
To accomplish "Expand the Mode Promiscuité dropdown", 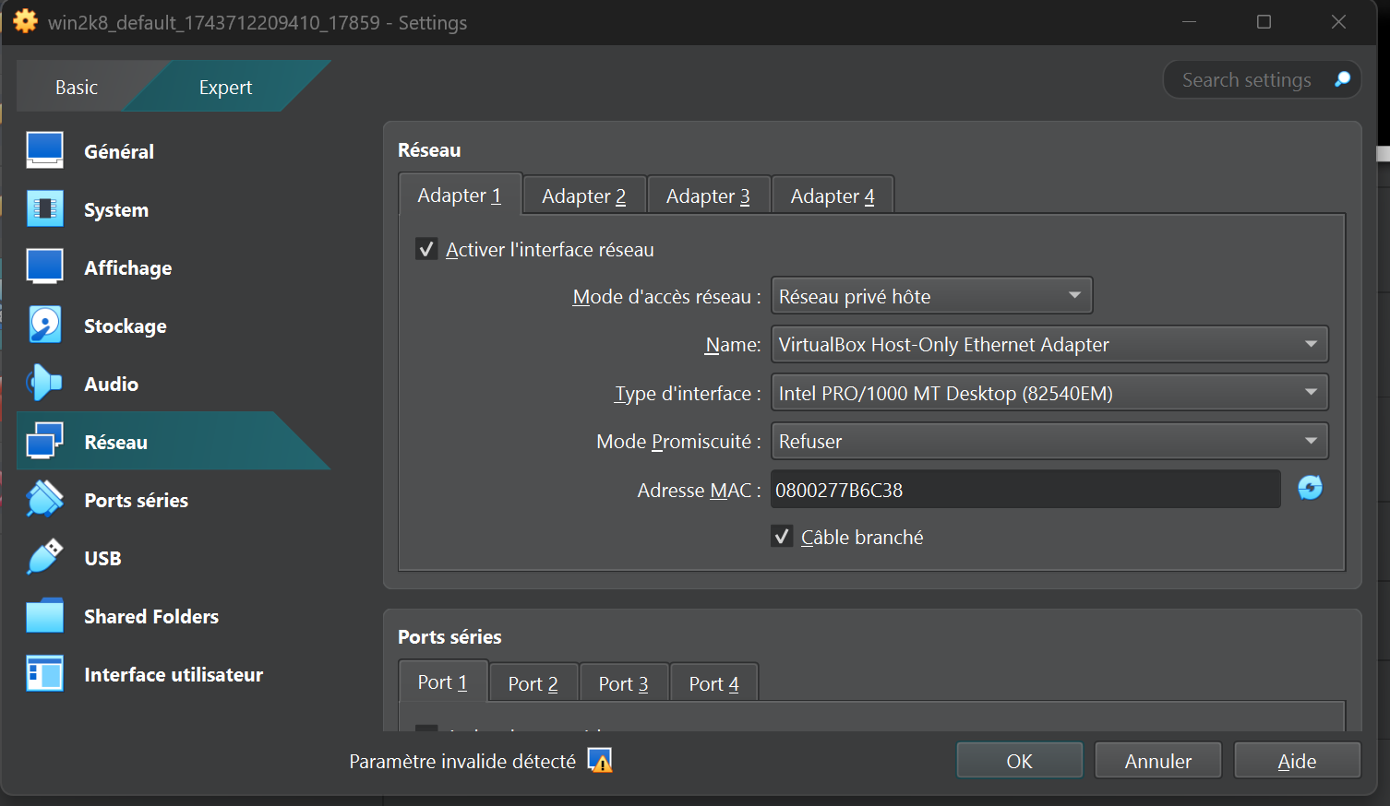I will coord(1049,442).
